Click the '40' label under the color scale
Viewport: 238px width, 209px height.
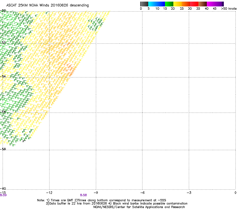pyautogui.click(x=206, y=9)
